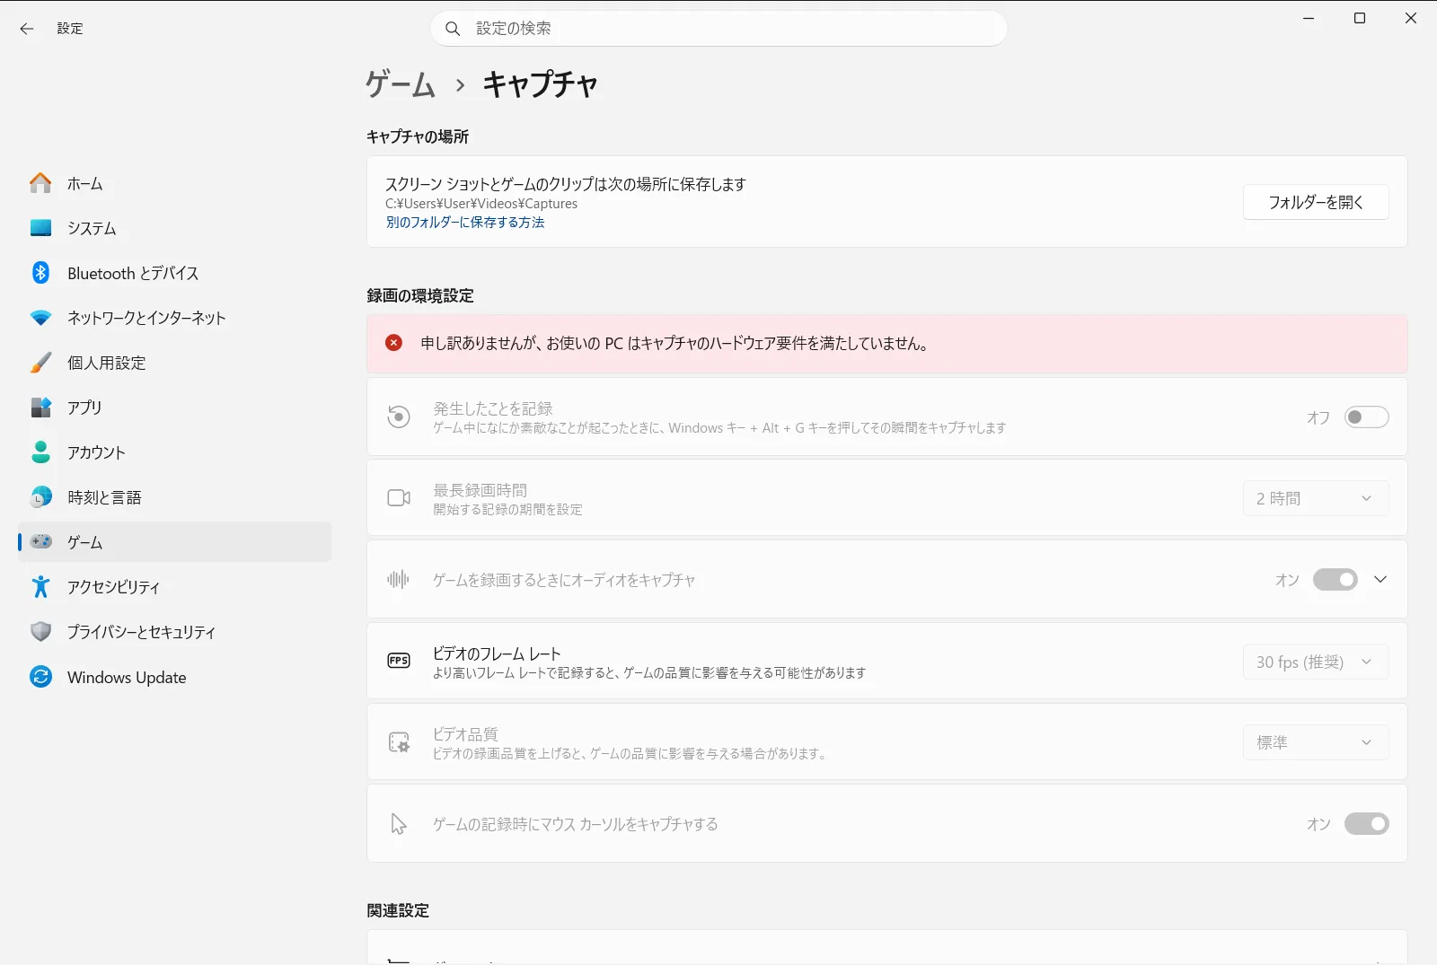Select ホーム in the sidebar

click(175, 183)
